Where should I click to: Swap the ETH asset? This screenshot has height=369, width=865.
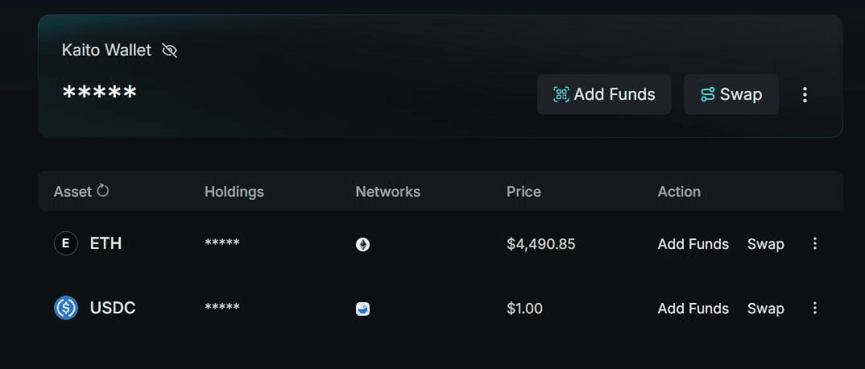(x=766, y=244)
